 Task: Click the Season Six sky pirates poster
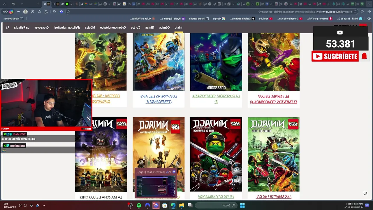coord(159,62)
